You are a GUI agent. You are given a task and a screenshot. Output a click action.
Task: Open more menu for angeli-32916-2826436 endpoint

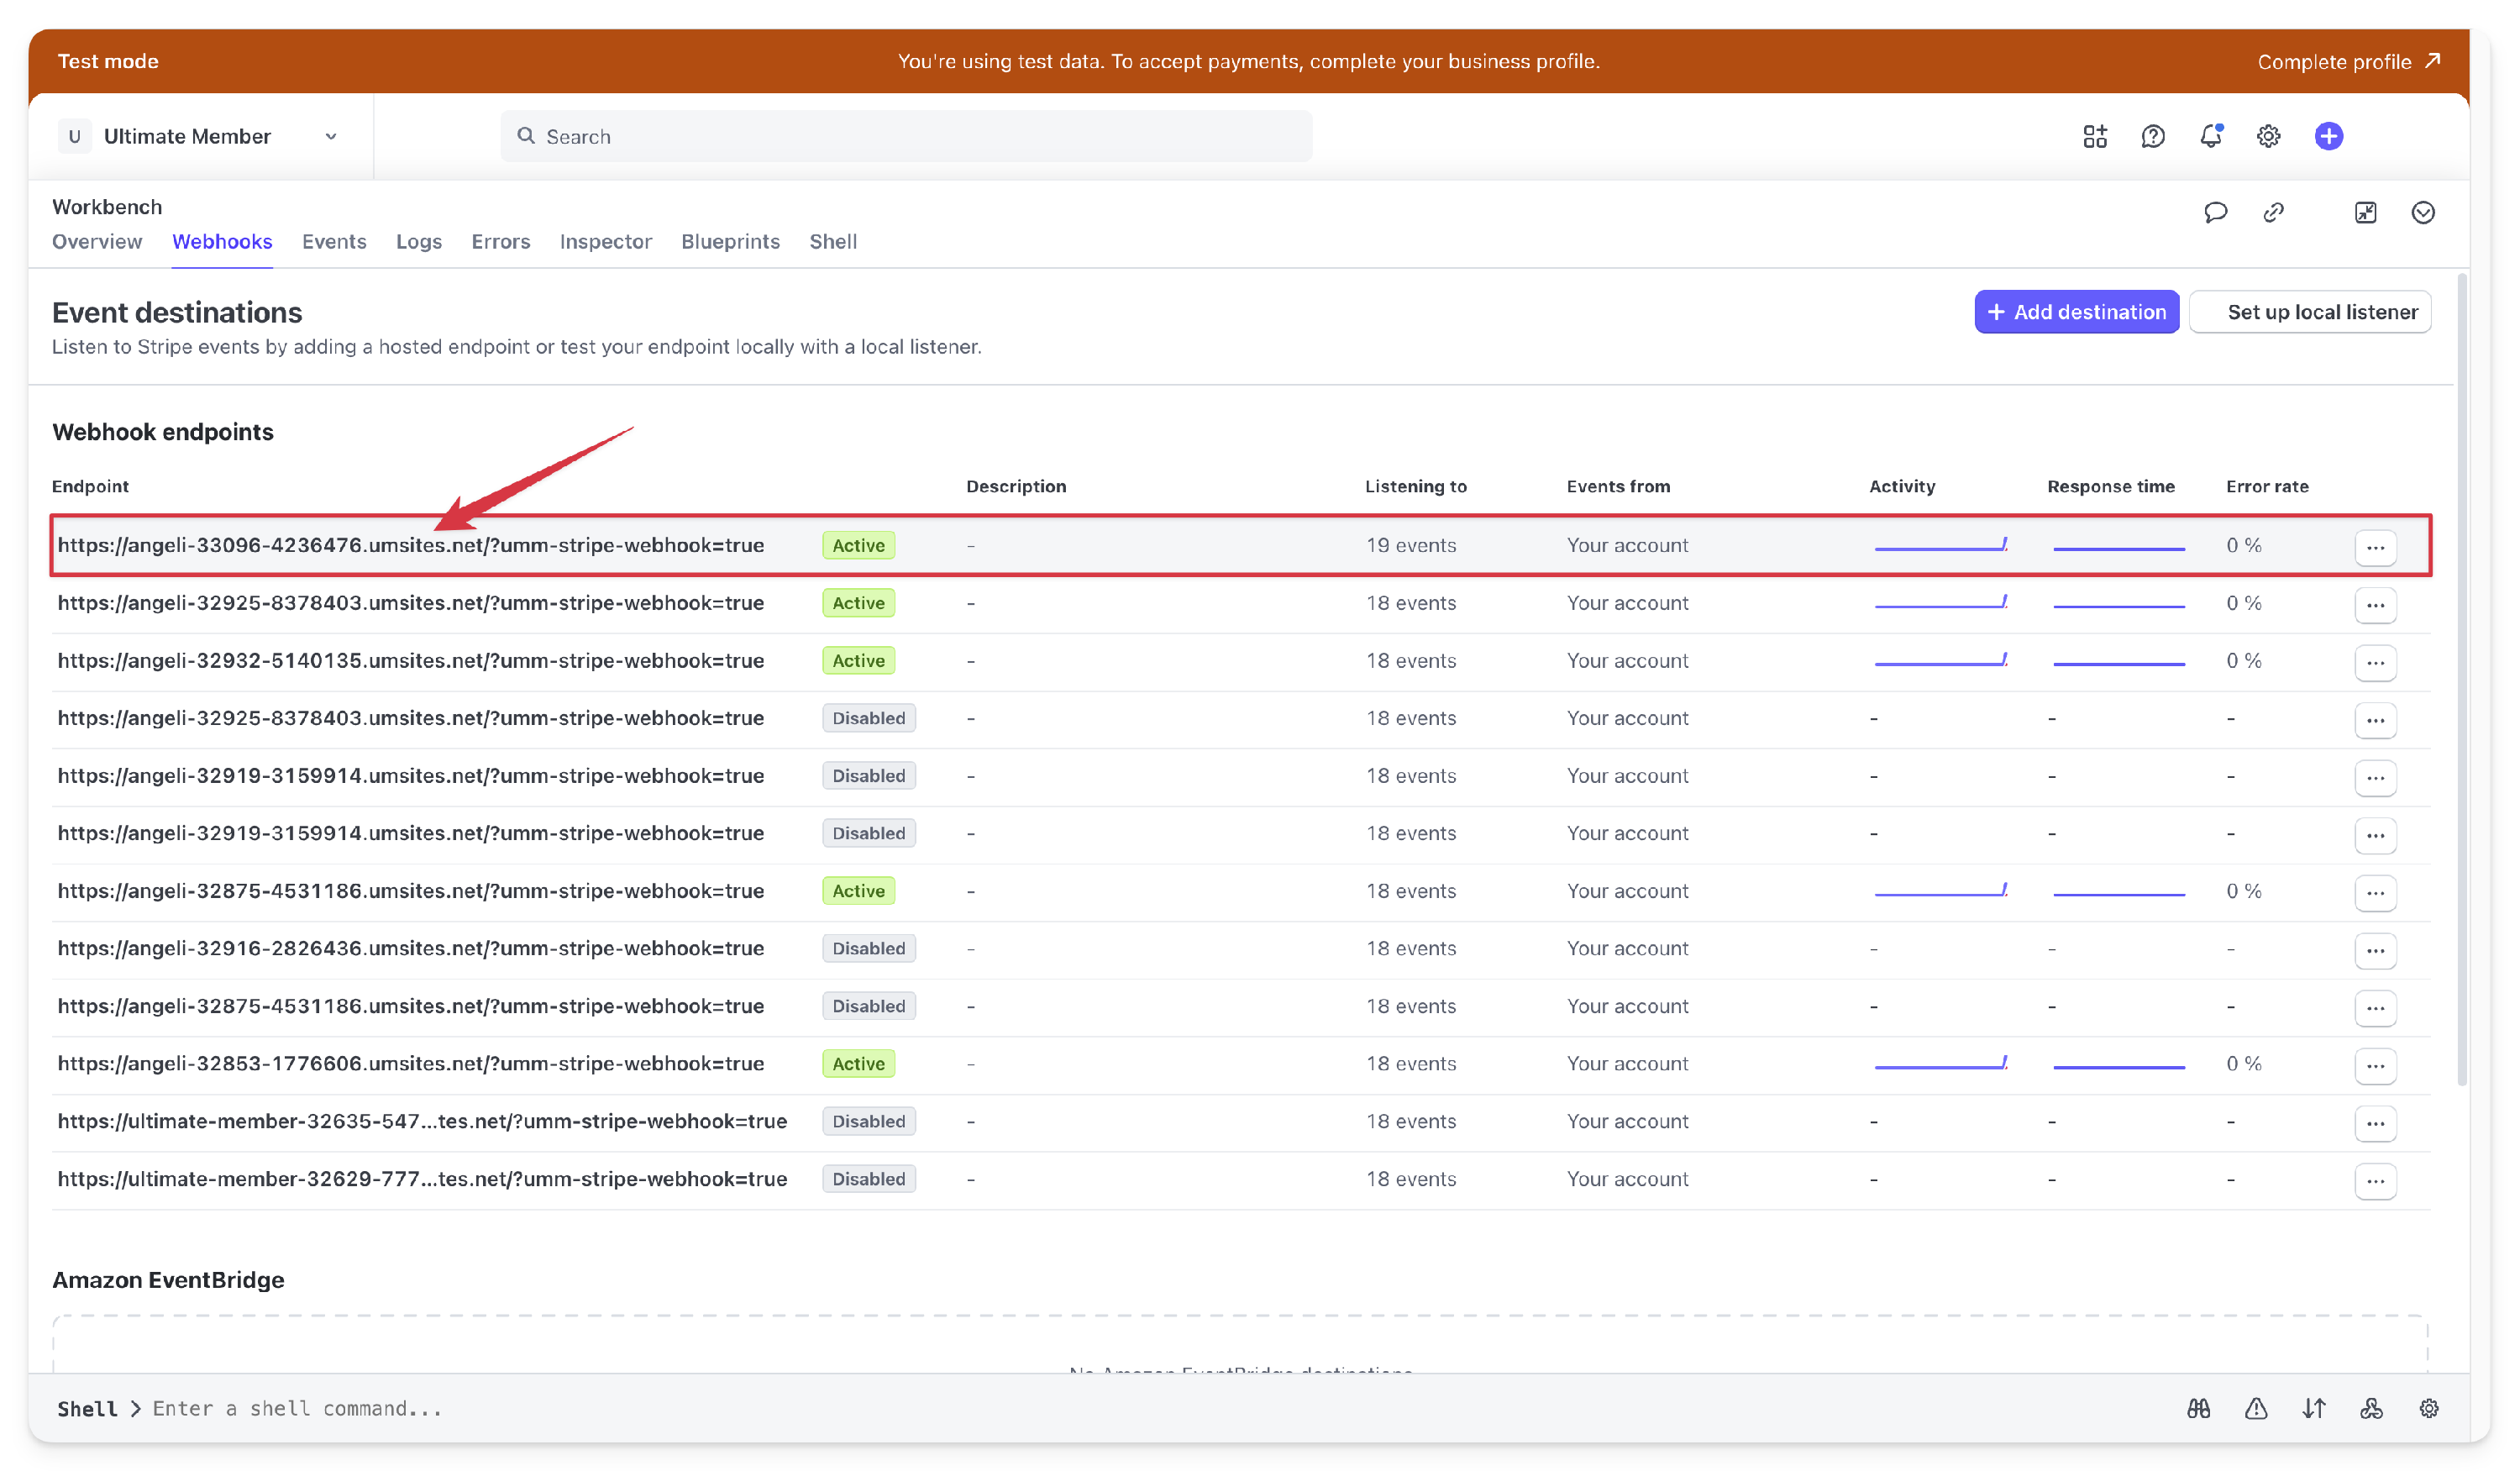point(2375,950)
